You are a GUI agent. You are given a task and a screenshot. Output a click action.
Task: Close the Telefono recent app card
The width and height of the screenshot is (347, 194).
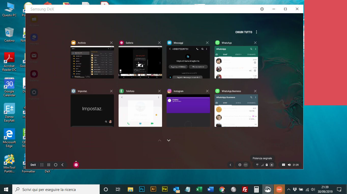click(159, 91)
